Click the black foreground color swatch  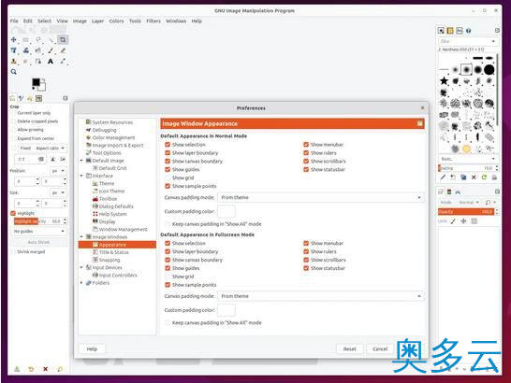pos(36,82)
